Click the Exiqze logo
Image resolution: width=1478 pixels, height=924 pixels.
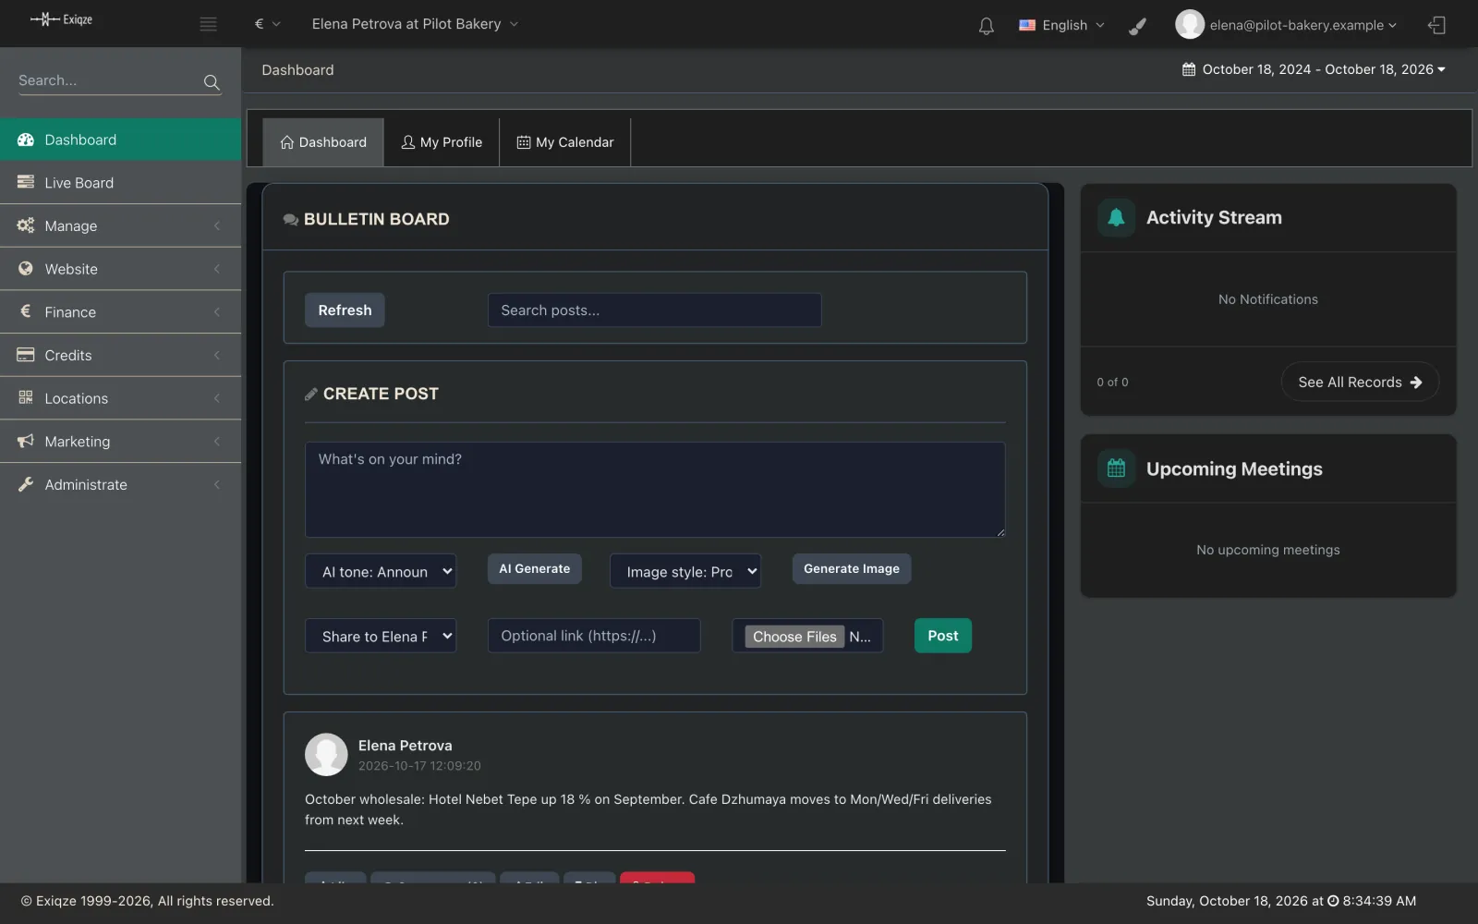pos(61,19)
